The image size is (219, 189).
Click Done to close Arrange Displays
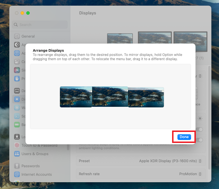184,137
